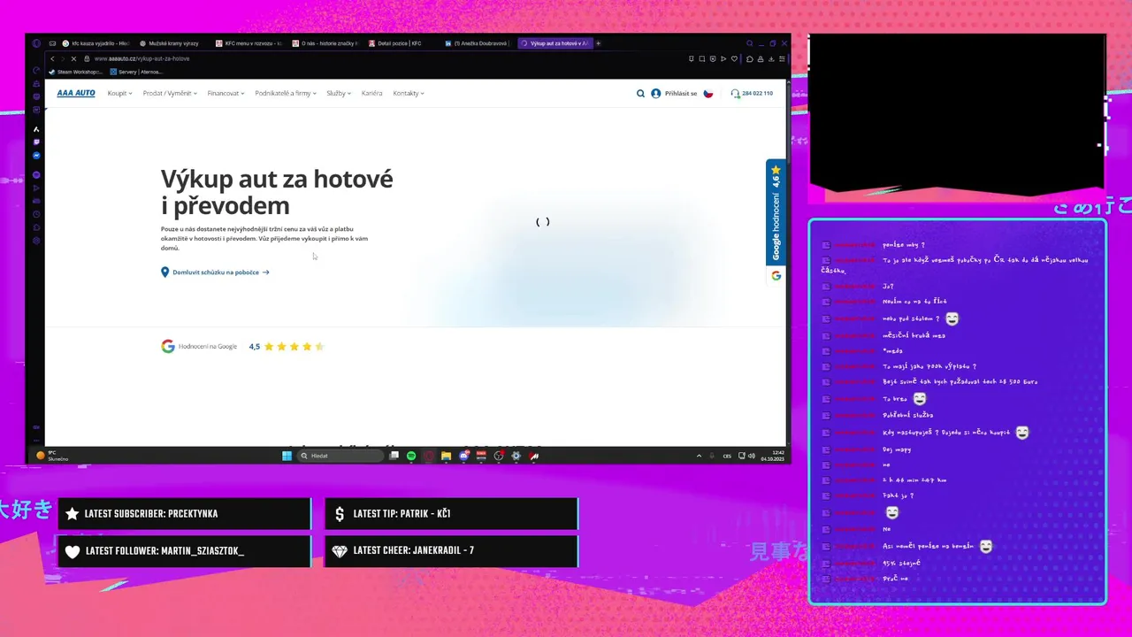Screen dimensions: 1132x637
Task: Click the Windows Start button
Action: 287,456
